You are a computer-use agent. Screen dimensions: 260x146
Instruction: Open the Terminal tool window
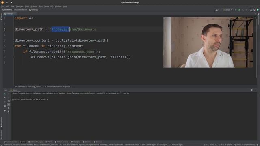click(87, 142)
